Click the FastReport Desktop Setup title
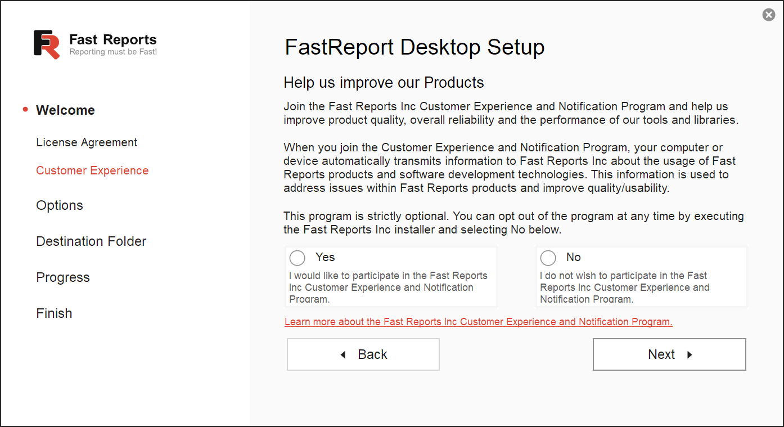The width and height of the screenshot is (784, 427). point(414,47)
